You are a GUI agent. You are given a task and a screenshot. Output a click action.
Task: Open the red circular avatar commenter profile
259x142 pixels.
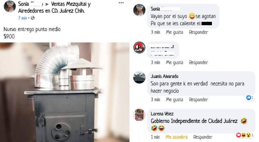pos(139,47)
